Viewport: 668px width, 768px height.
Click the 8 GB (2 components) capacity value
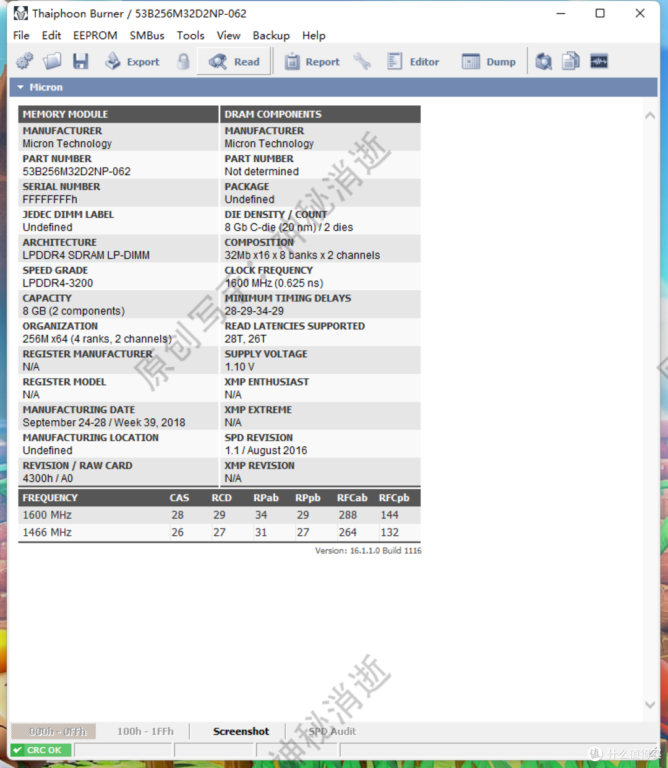click(74, 311)
